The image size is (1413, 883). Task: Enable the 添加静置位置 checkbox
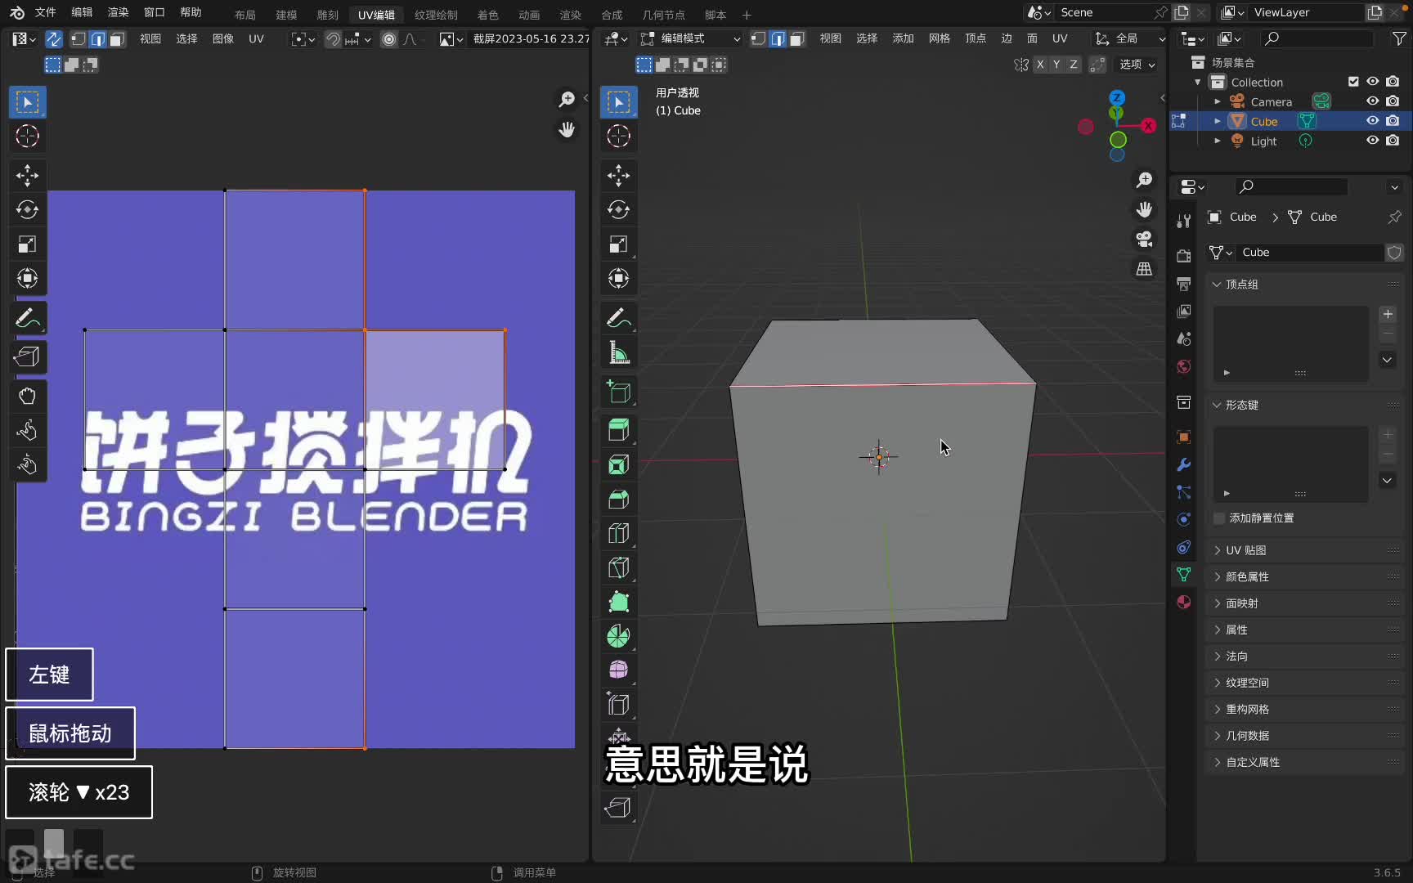pyautogui.click(x=1219, y=518)
